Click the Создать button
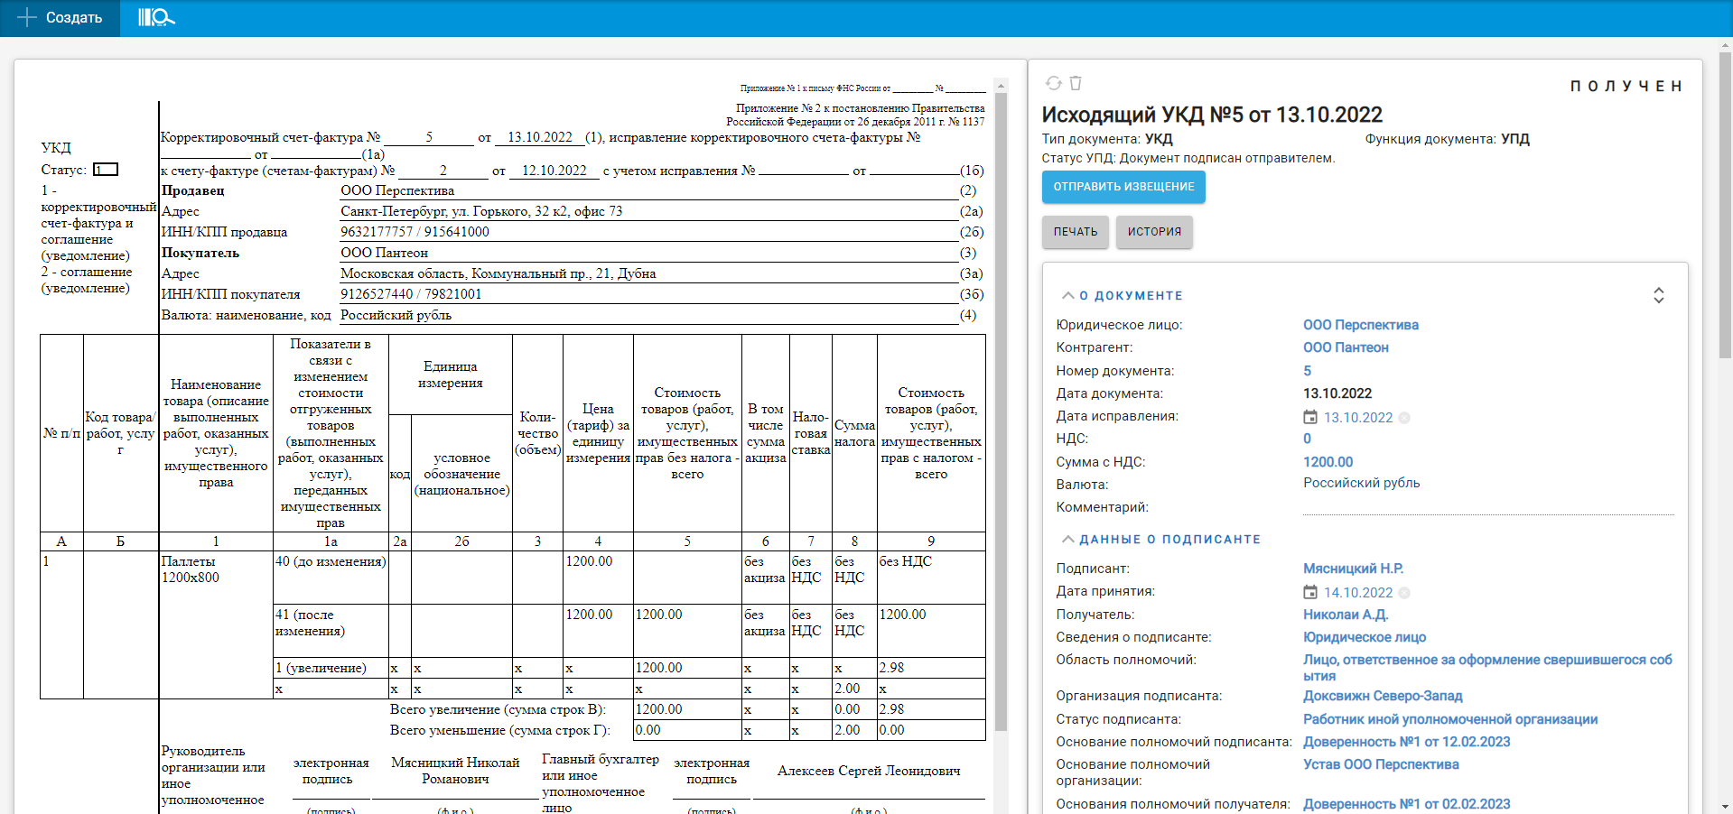The image size is (1733, 814). tap(60, 18)
